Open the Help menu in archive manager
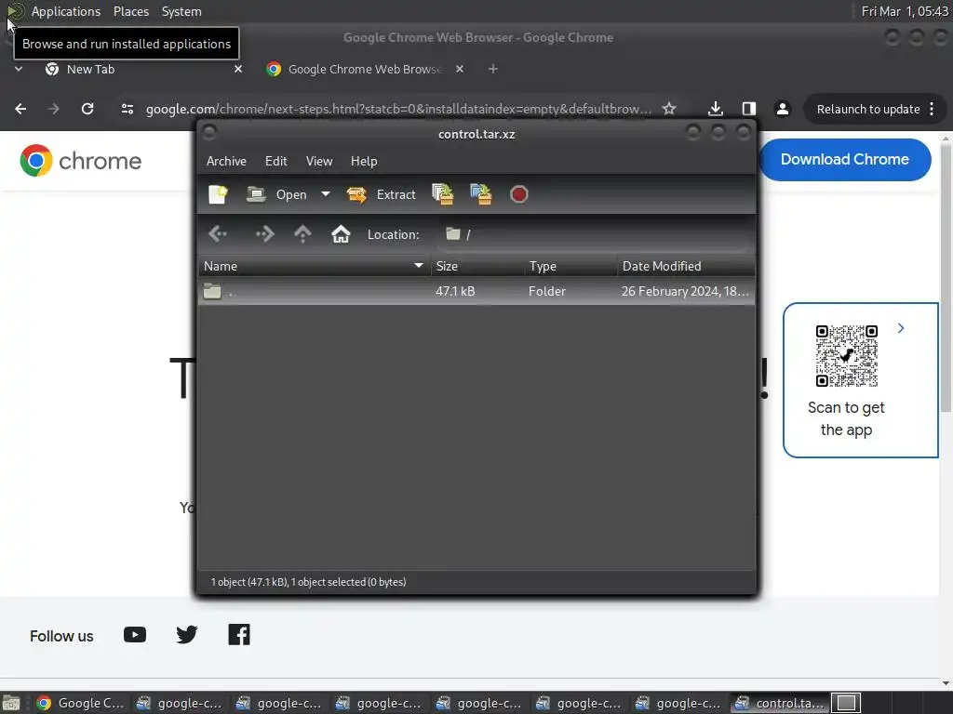 [364, 161]
